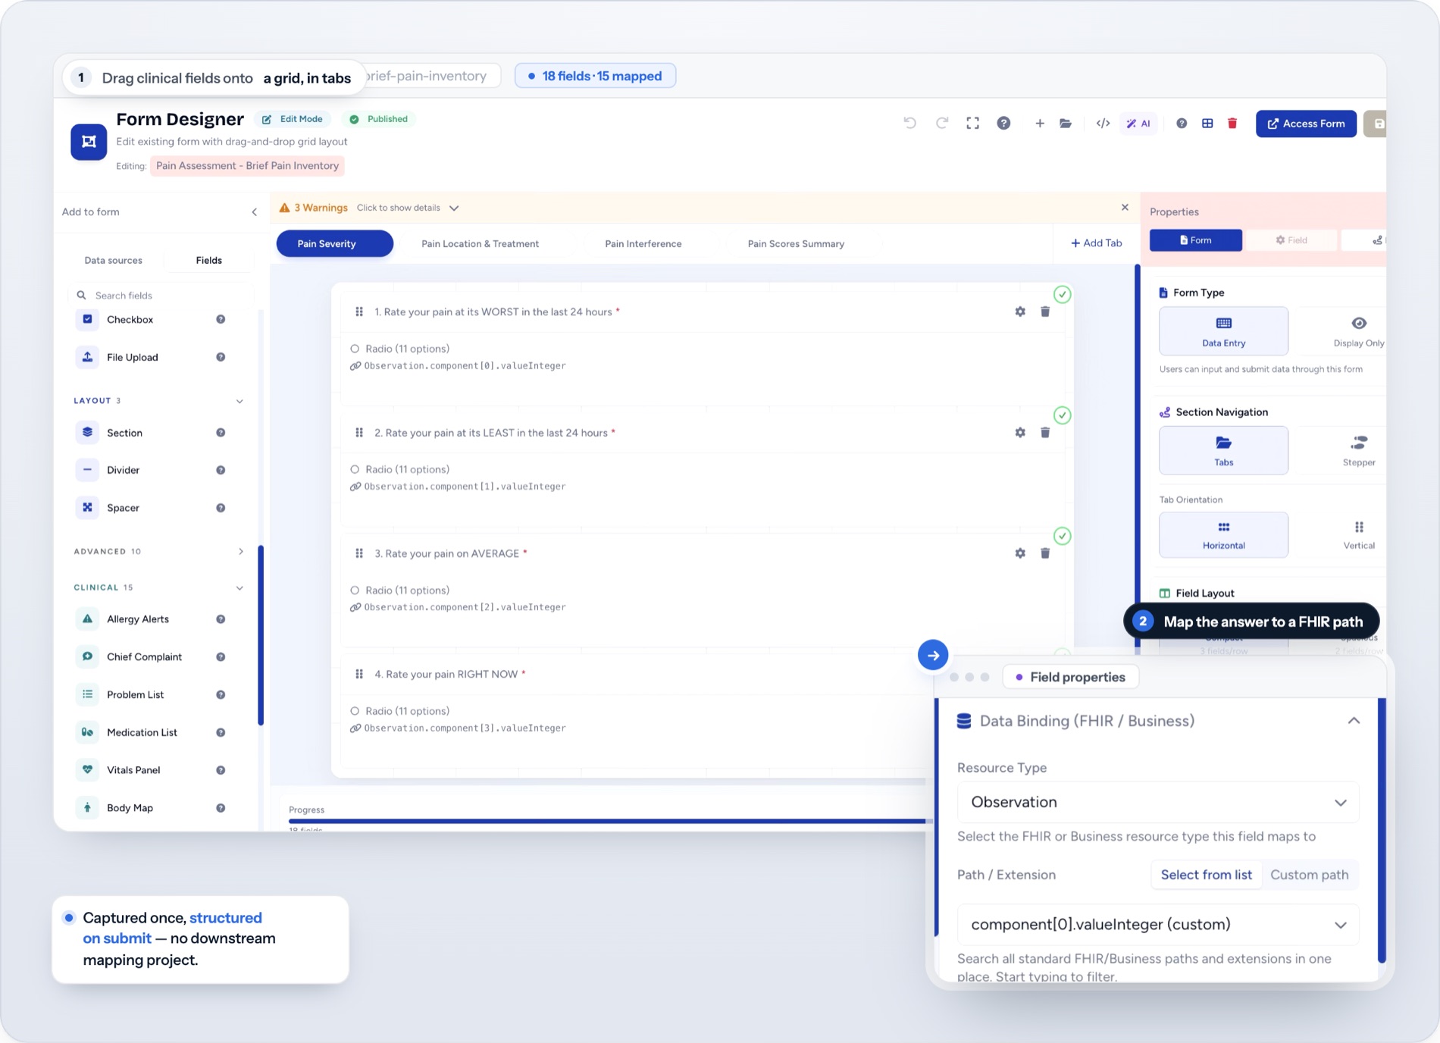Open the Resource Type Observation dropdown
Screen dimensions: 1440x1043
click(1157, 802)
